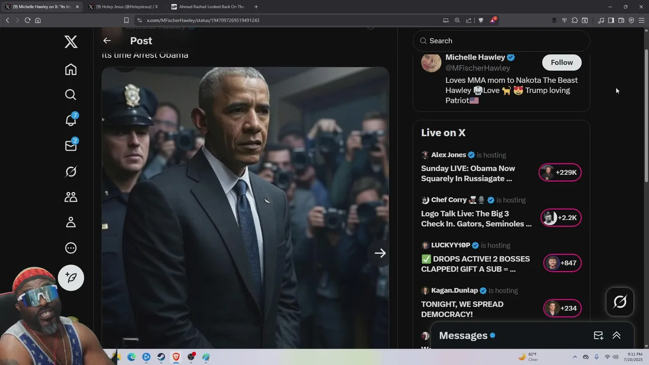Image resolution: width=649 pixels, height=365 pixels.
Task: Click the address bar URL
Action: 203,20
